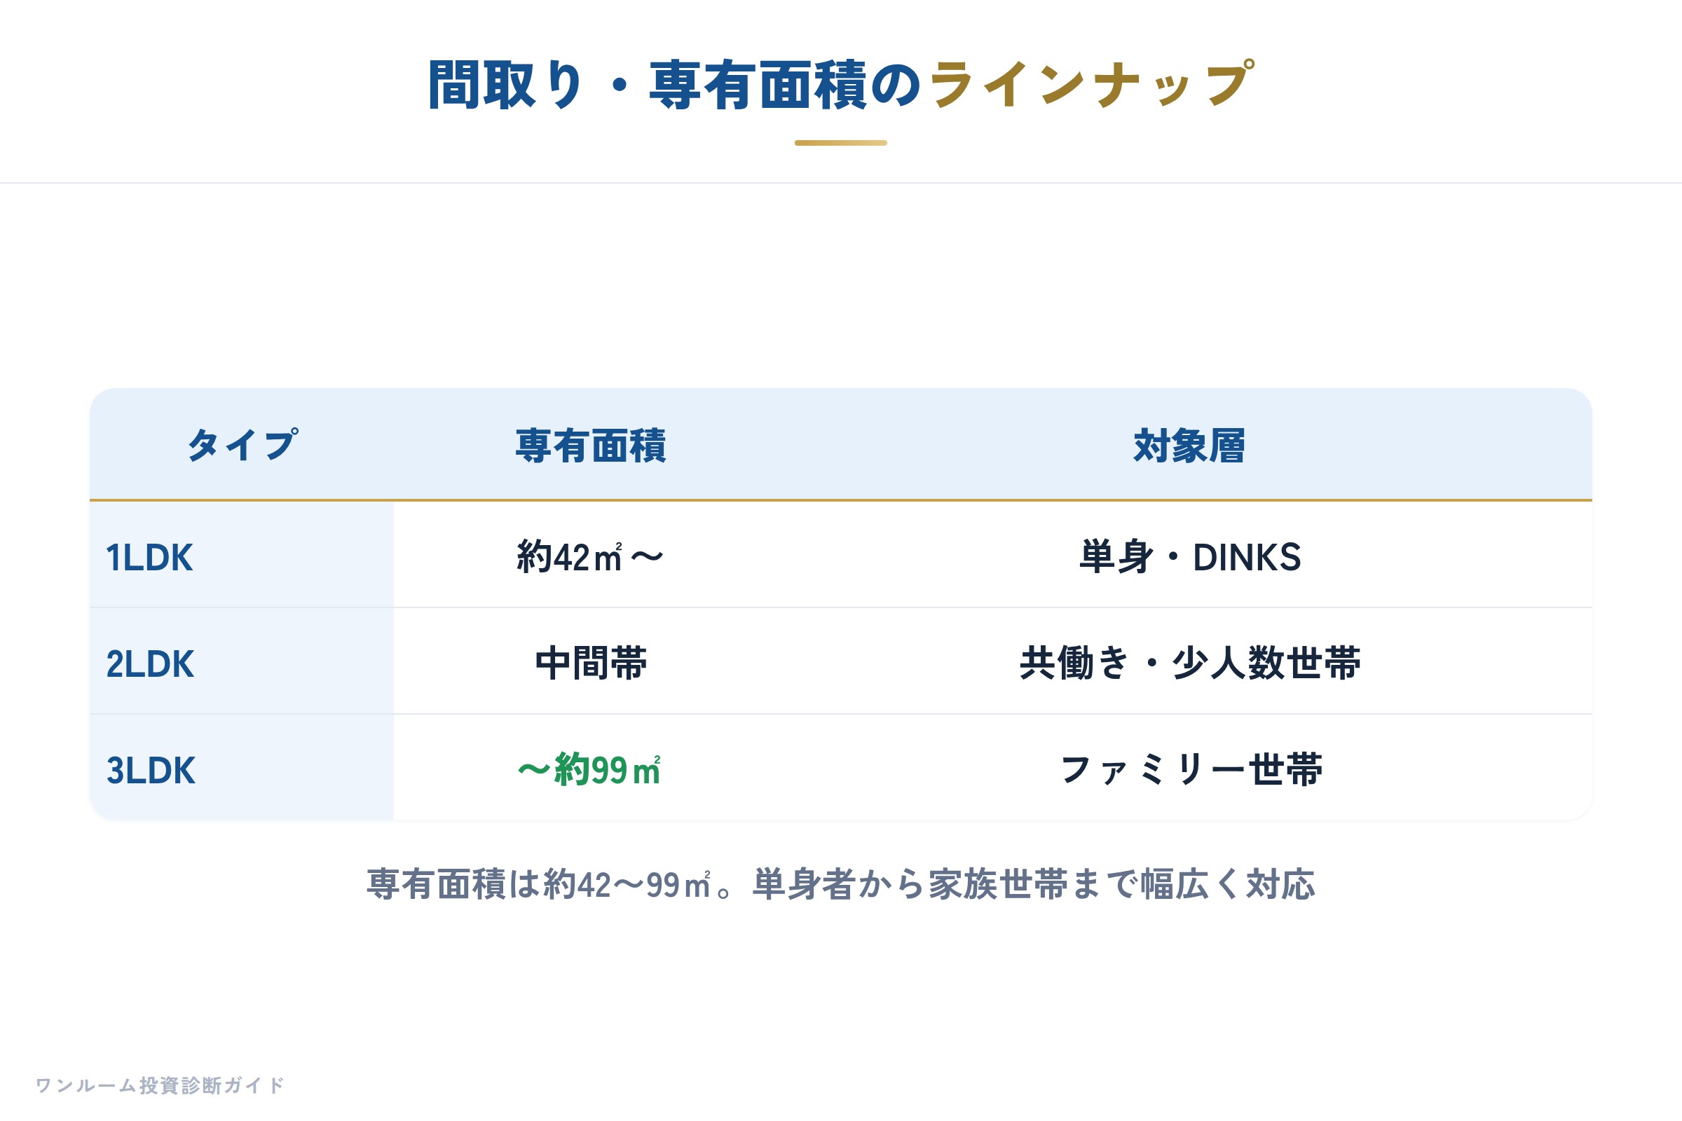The height and width of the screenshot is (1121, 1682).
Task: Select the 約42㎡～ area cell
Action: pos(591,558)
